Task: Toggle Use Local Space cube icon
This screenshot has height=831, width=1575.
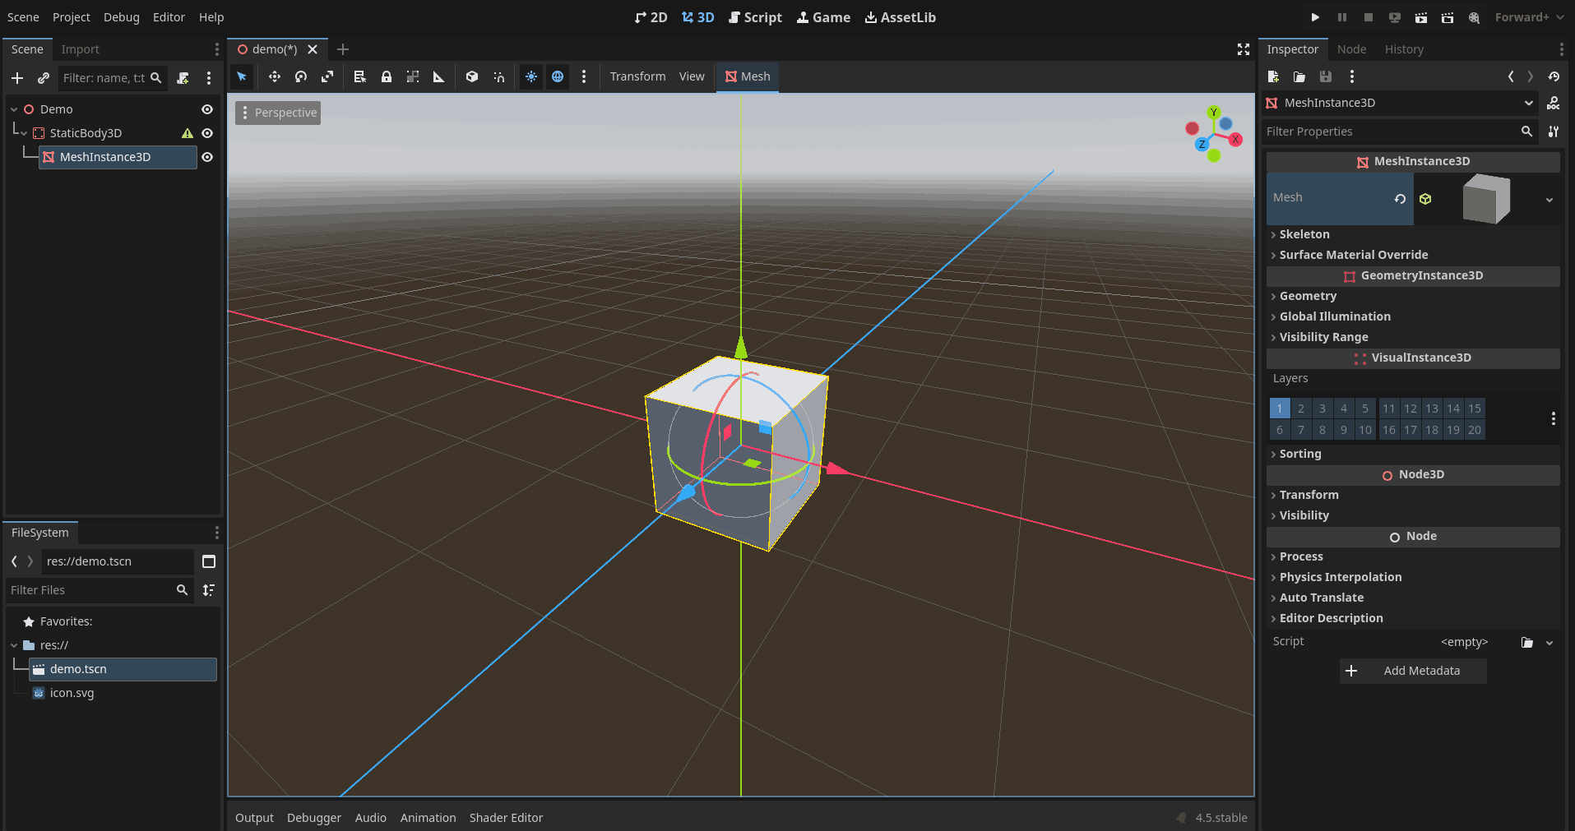Action: pos(472,76)
